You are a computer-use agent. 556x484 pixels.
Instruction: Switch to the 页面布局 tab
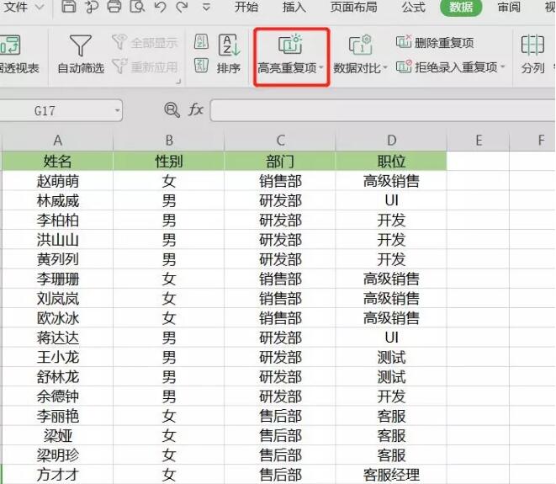point(353,7)
